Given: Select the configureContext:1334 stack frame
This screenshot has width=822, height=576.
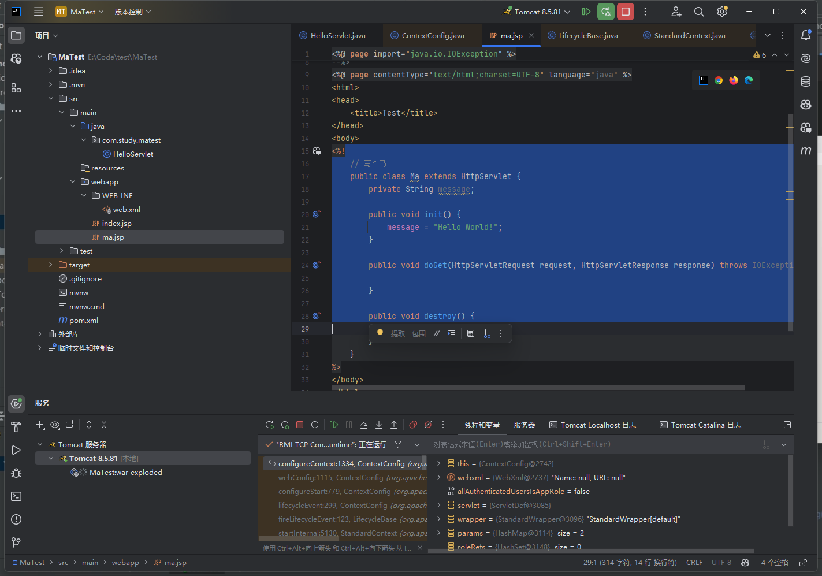Looking at the screenshot, I should [345, 463].
